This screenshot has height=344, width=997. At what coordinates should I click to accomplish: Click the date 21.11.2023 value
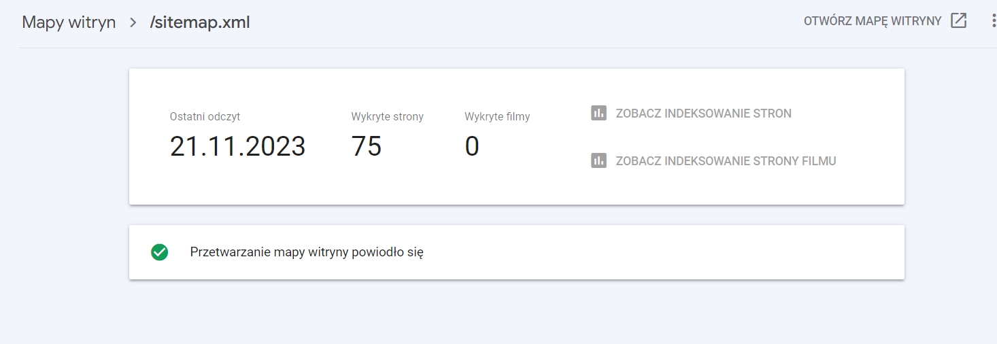[237, 146]
